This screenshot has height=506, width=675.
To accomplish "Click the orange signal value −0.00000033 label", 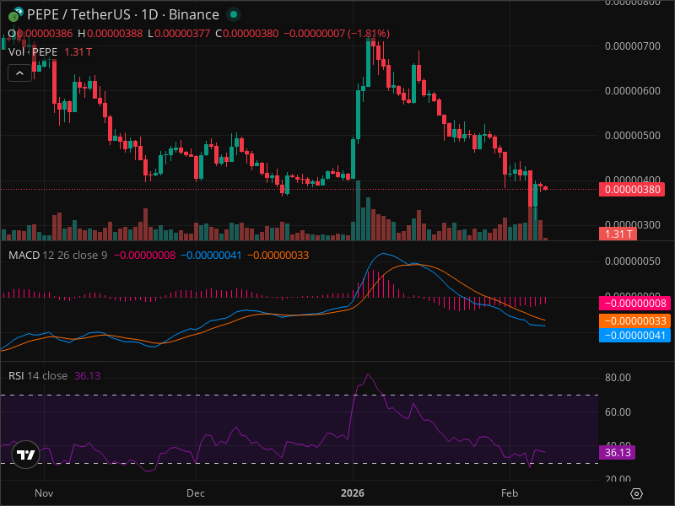I will tap(634, 321).
